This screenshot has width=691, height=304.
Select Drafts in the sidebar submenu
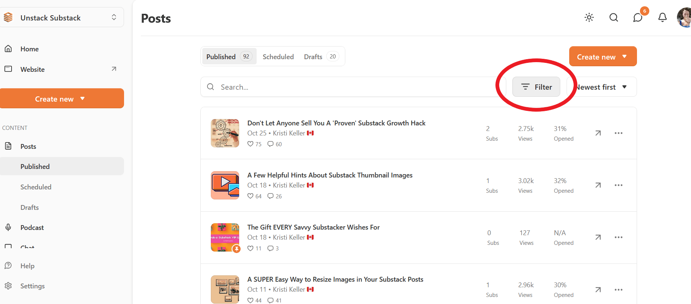[x=29, y=207]
